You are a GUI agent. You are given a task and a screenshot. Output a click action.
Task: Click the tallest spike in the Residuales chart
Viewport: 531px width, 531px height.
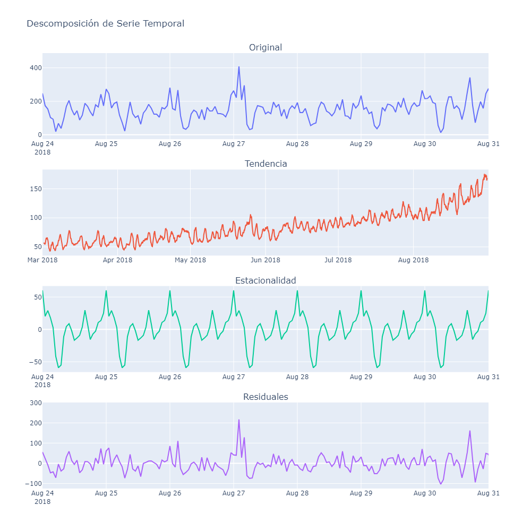click(239, 420)
